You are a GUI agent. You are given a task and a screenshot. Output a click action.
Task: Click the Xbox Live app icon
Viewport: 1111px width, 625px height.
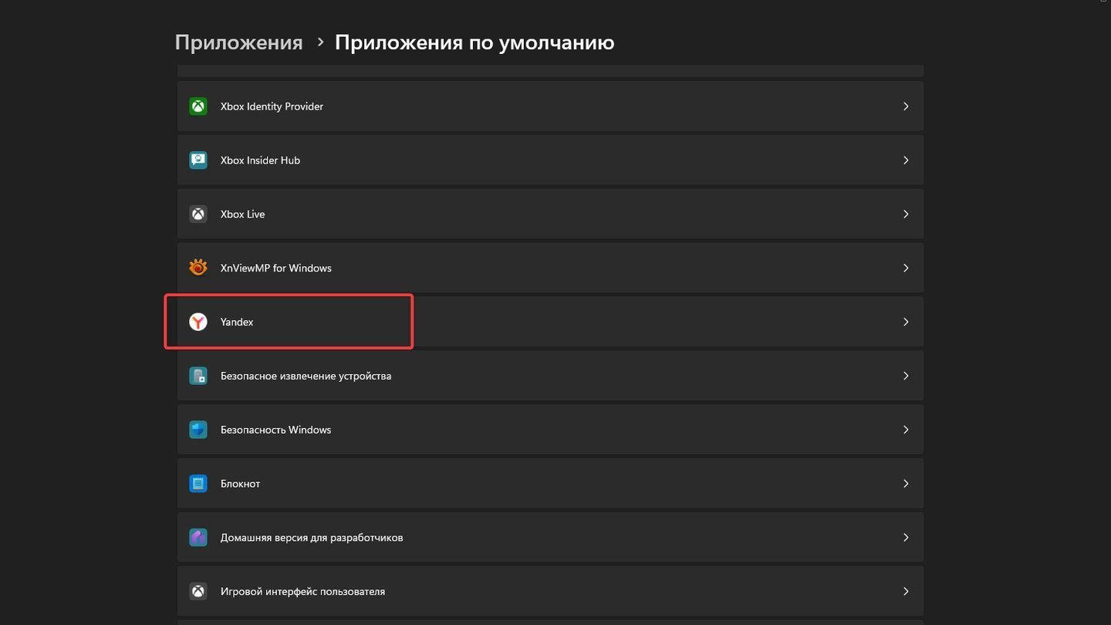pos(198,215)
